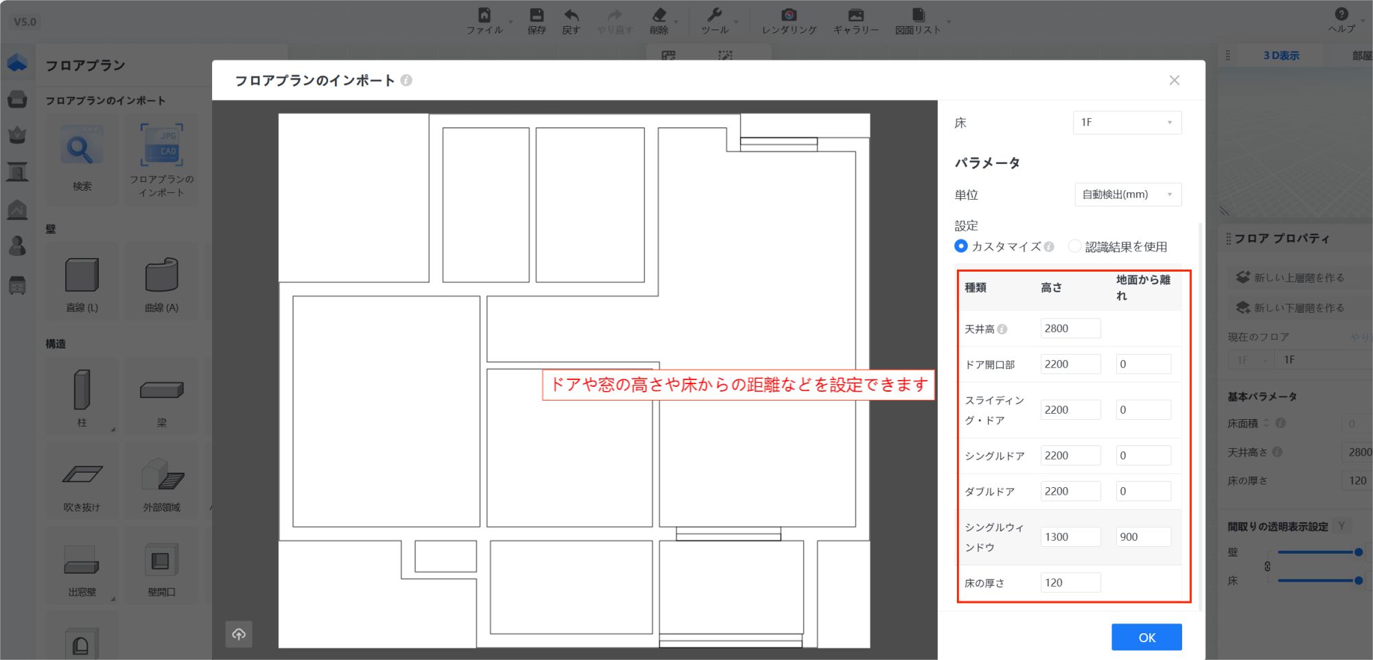The width and height of the screenshot is (1373, 660).
Task: Click the info icon beside the dialog title
Action: click(x=406, y=80)
